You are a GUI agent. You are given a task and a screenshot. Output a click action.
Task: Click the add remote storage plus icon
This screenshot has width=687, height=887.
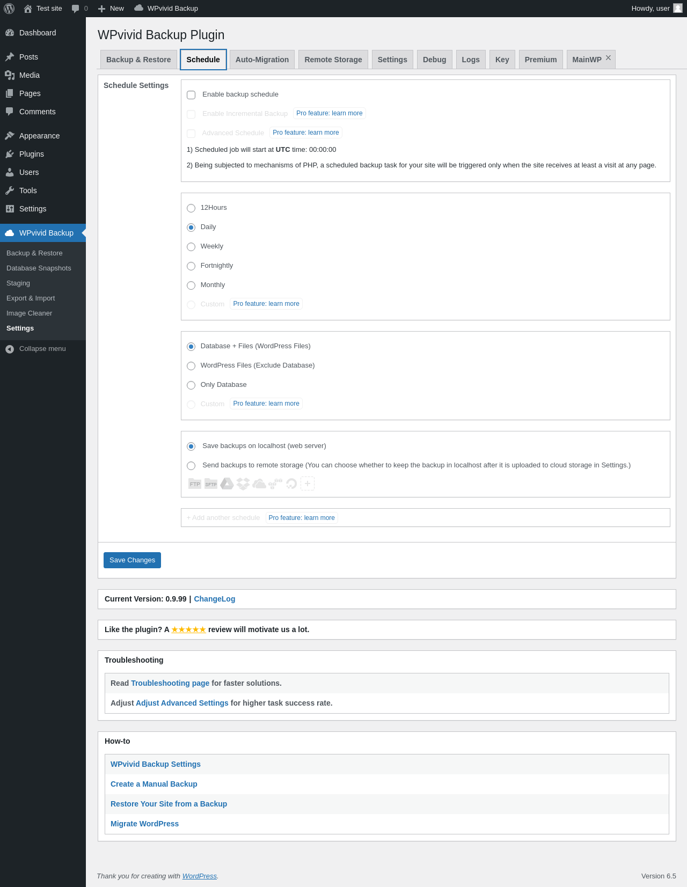point(308,484)
